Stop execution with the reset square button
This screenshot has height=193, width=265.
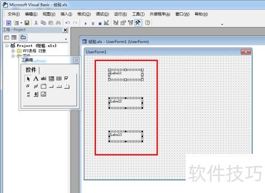pos(100,23)
